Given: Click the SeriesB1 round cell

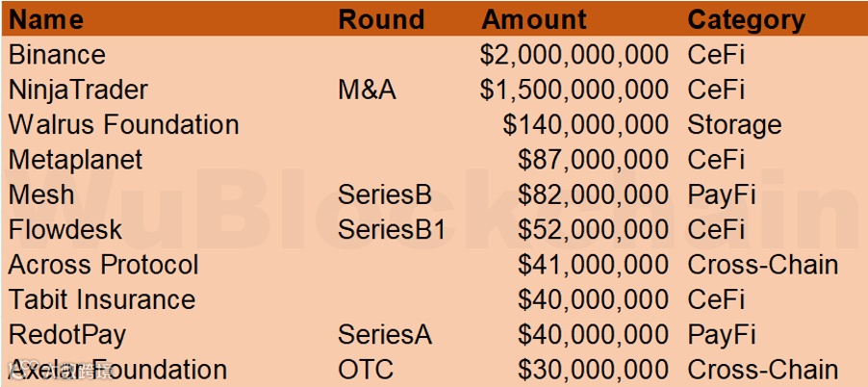Looking at the screenshot, I should point(392,230).
